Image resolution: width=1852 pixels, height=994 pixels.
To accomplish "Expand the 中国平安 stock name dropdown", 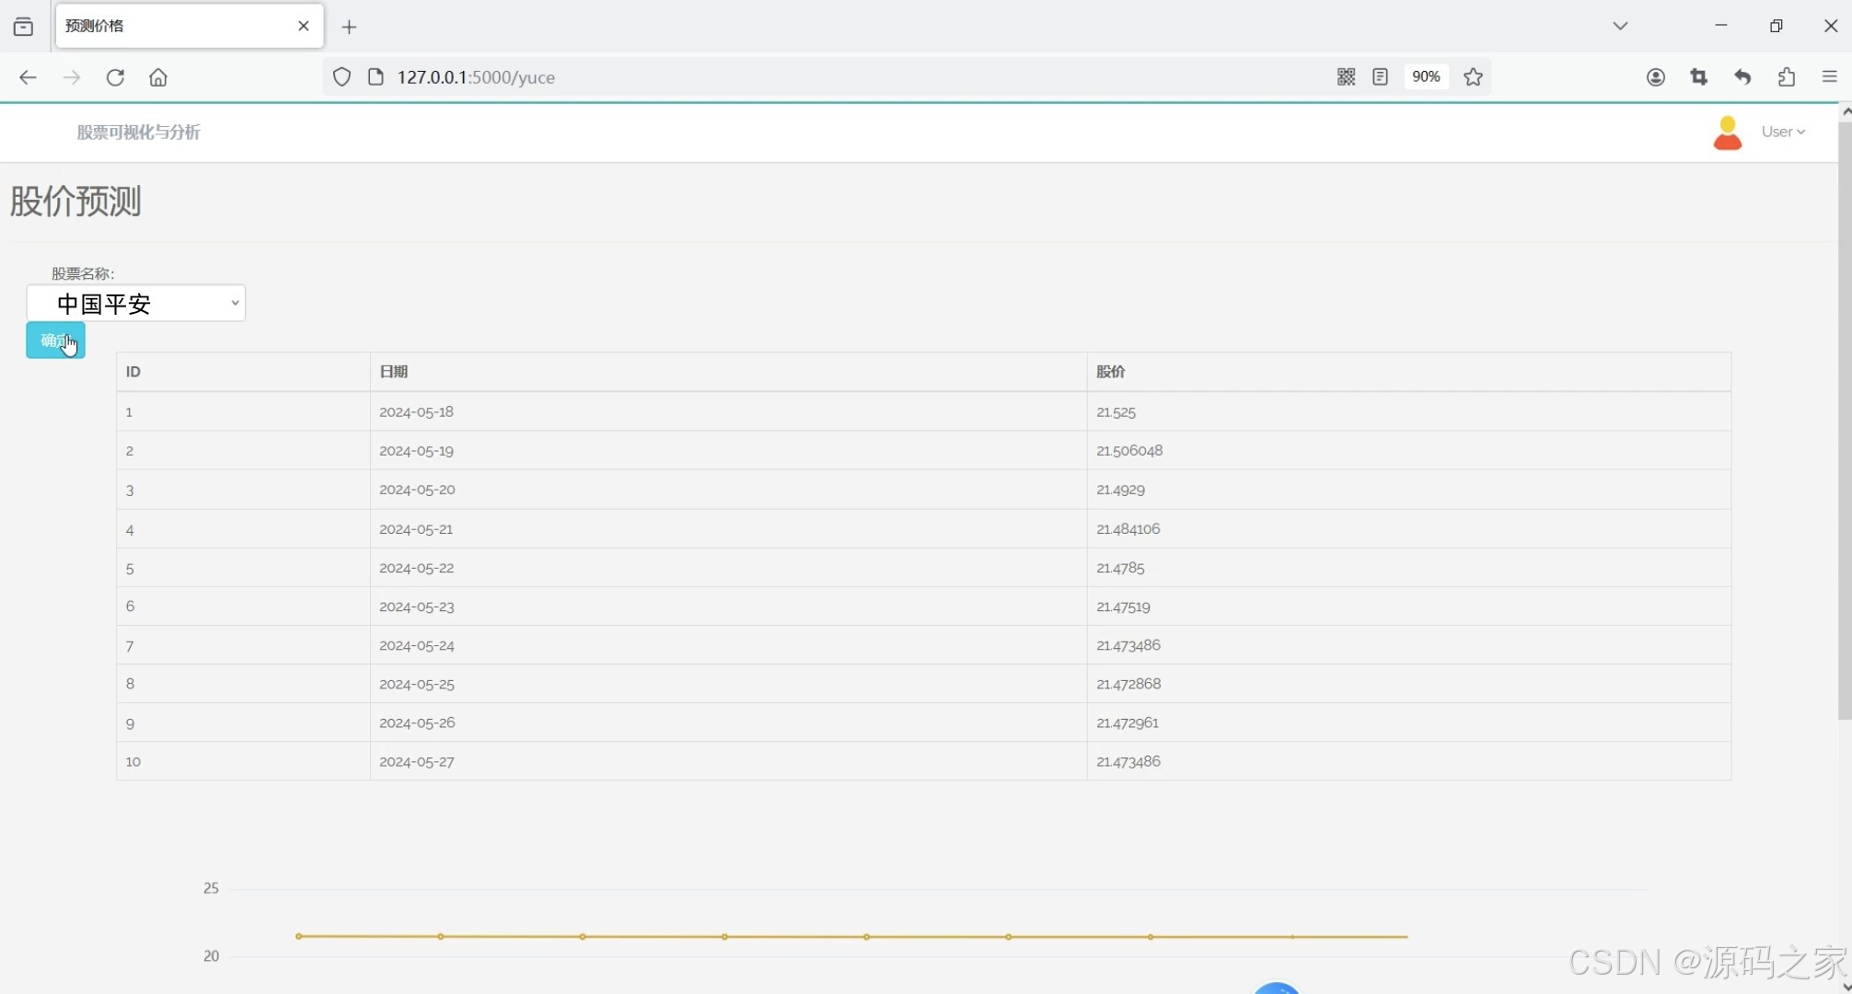I will pos(136,303).
